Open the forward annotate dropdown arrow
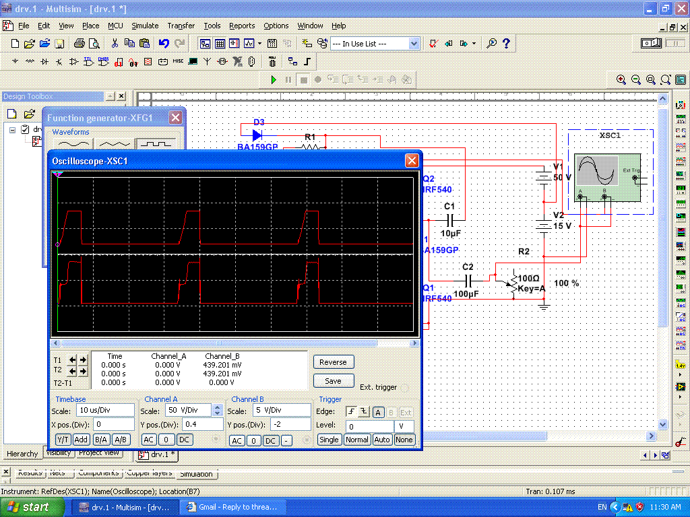Image resolution: width=690 pixels, height=517 pixels. pyautogui.click(x=474, y=44)
